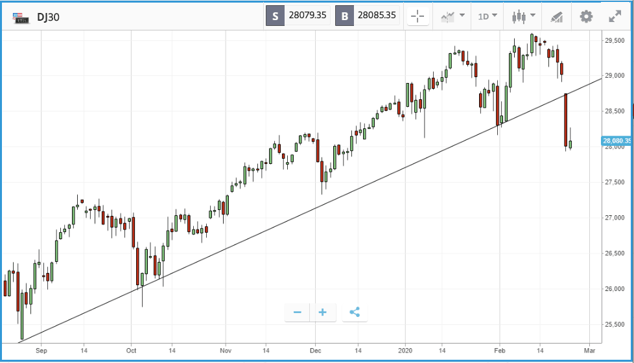Expand chart to fullscreen arrows icon

click(x=615, y=17)
